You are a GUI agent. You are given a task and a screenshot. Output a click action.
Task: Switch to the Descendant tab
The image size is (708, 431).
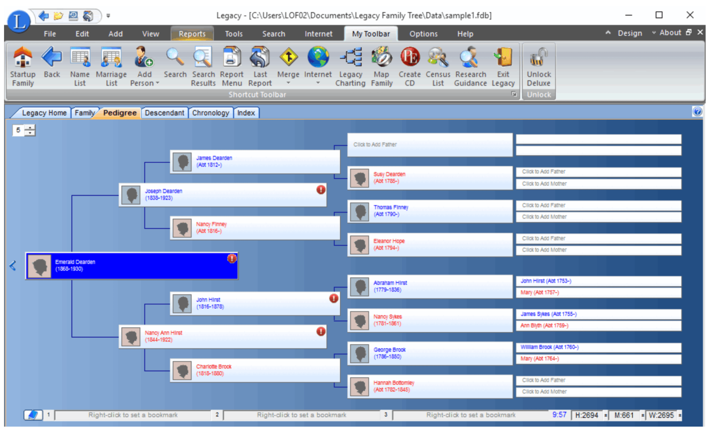click(x=165, y=113)
